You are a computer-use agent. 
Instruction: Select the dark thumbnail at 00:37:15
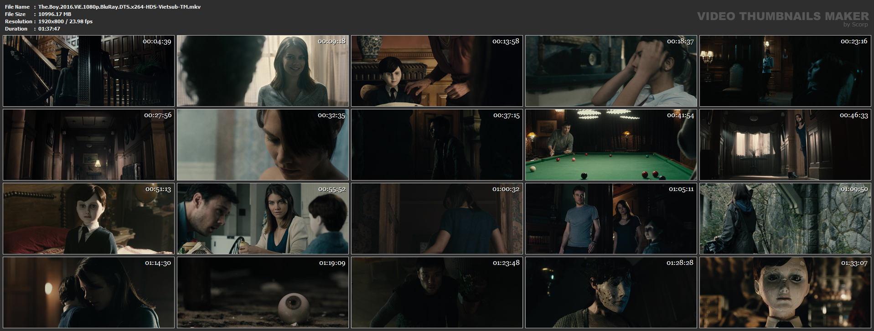[x=437, y=145]
